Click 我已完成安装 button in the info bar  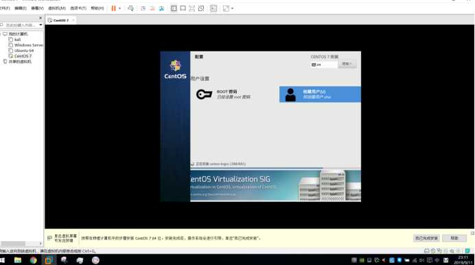(426, 238)
